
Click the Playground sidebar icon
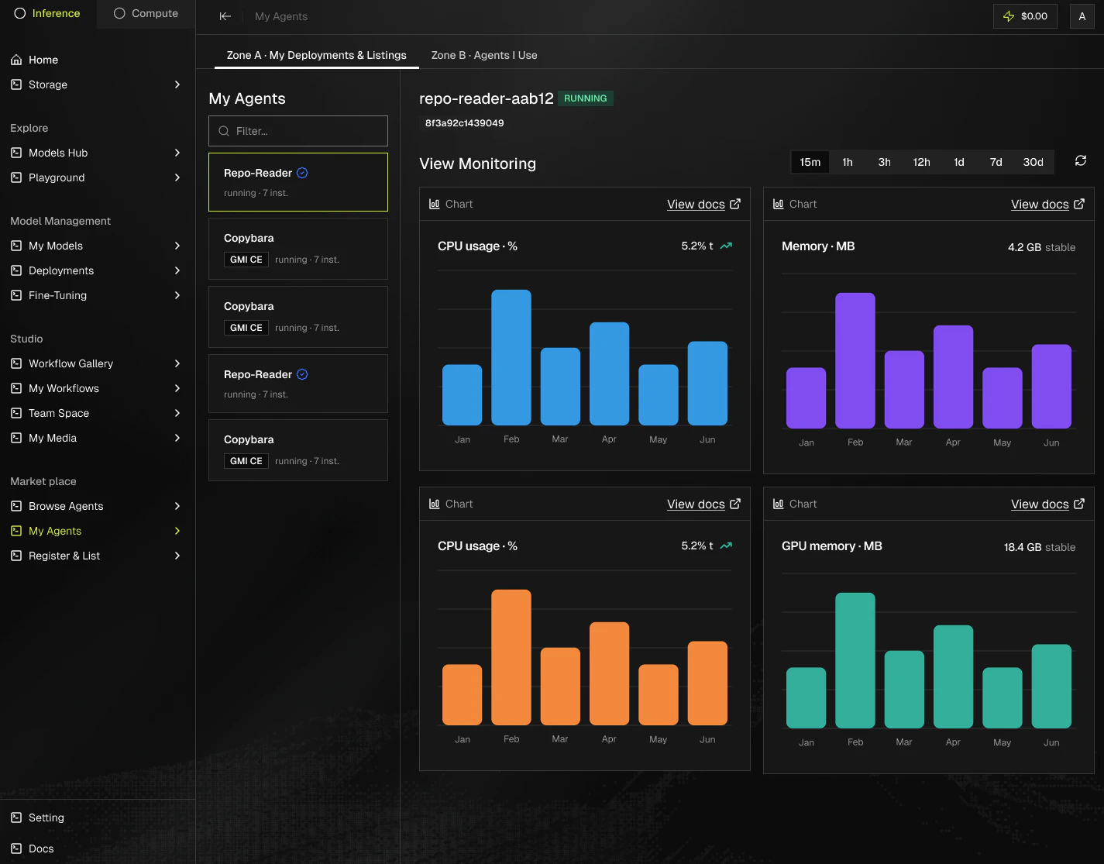click(16, 177)
